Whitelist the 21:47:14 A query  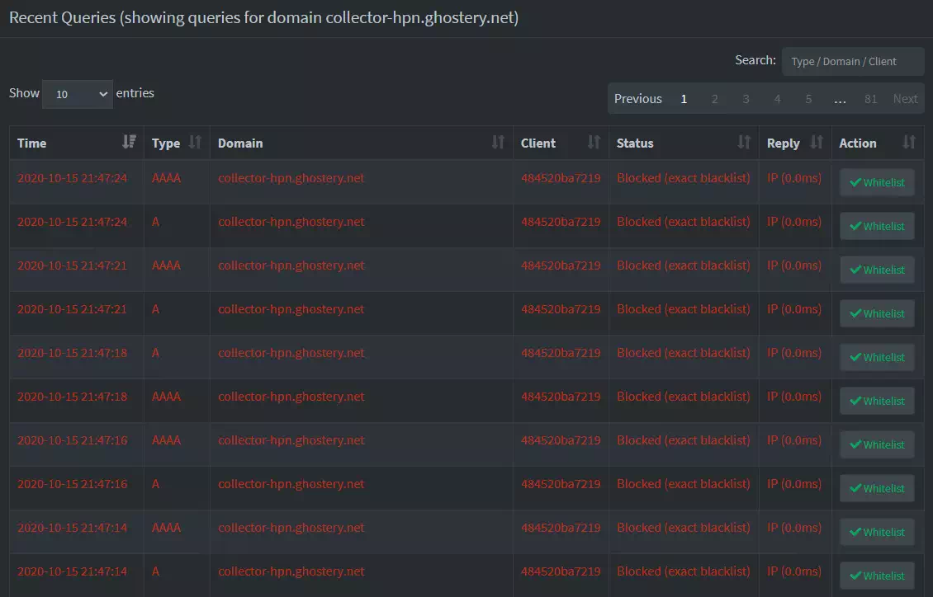click(x=877, y=576)
